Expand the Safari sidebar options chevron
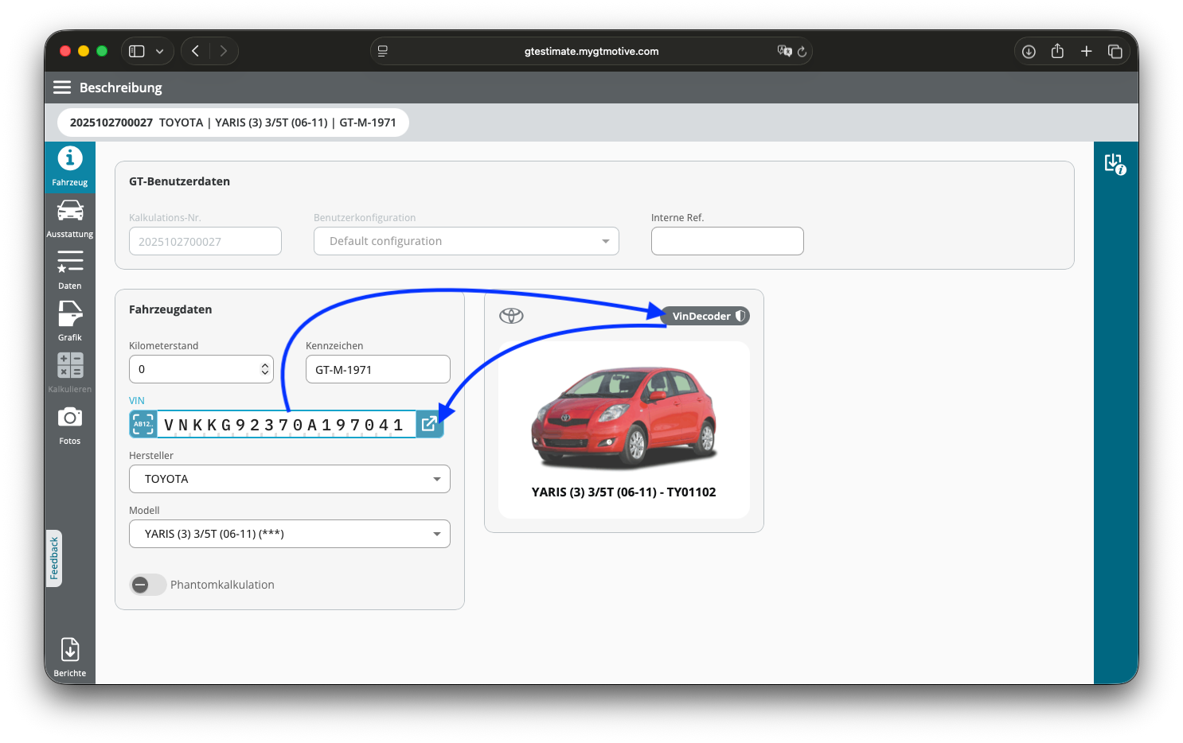 click(x=160, y=51)
